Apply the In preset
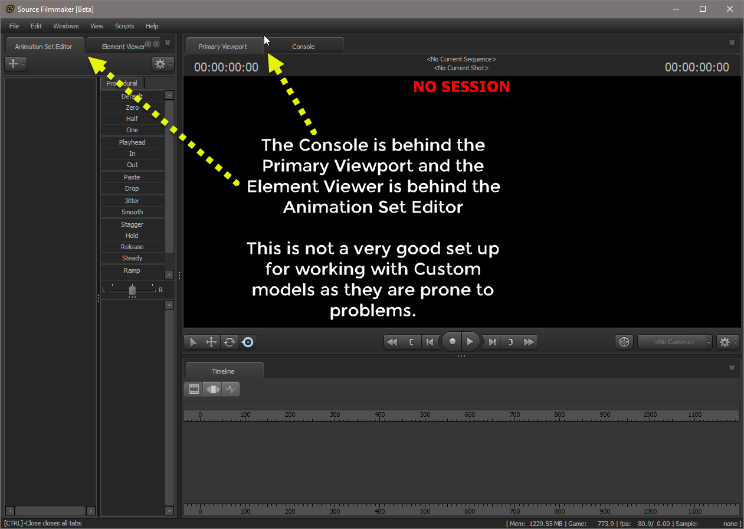This screenshot has width=744, height=529. tap(132, 154)
